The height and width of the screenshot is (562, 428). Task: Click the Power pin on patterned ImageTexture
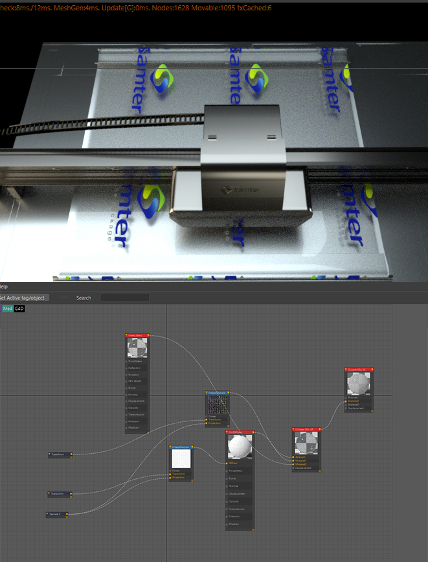[207, 417]
